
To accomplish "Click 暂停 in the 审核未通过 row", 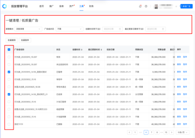I will (x=185, y=87).
